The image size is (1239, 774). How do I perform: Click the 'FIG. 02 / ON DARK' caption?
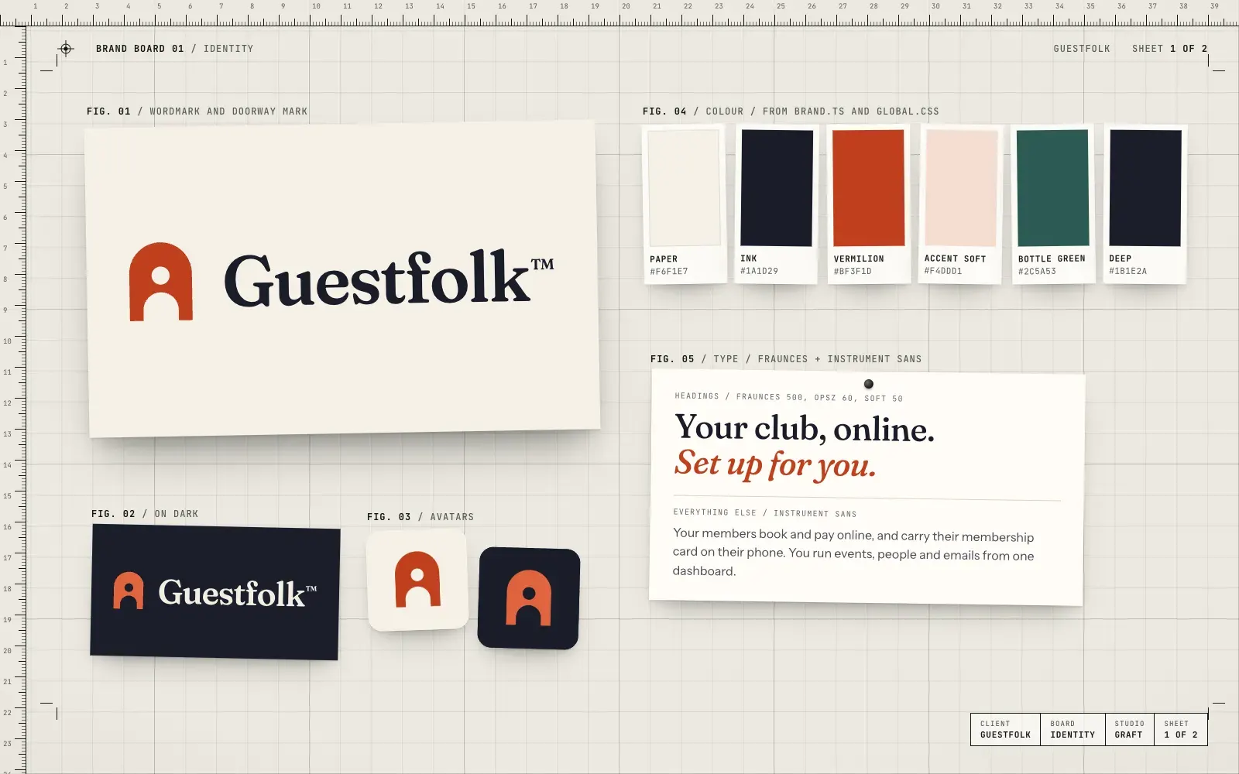145,514
